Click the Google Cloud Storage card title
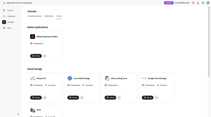Viewport: 211px width, 117px height. click(157, 78)
